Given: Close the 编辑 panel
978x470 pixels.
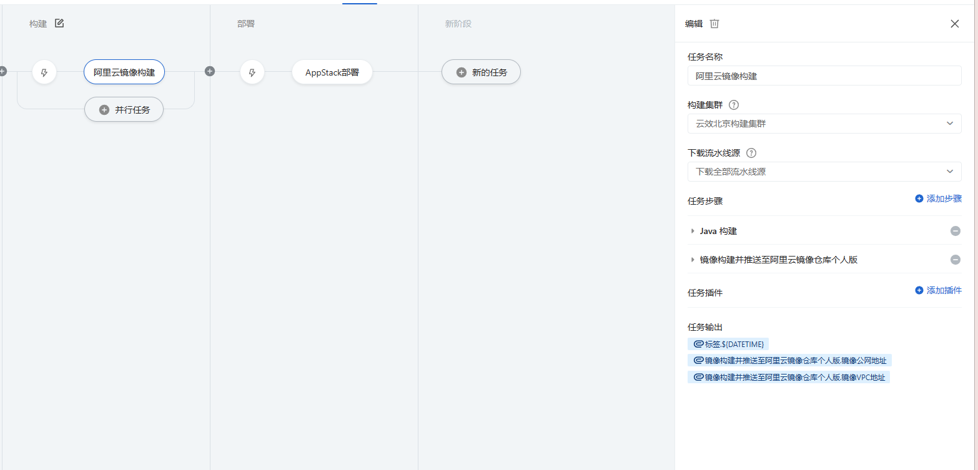Looking at the screenshot, I should point(954,24).
